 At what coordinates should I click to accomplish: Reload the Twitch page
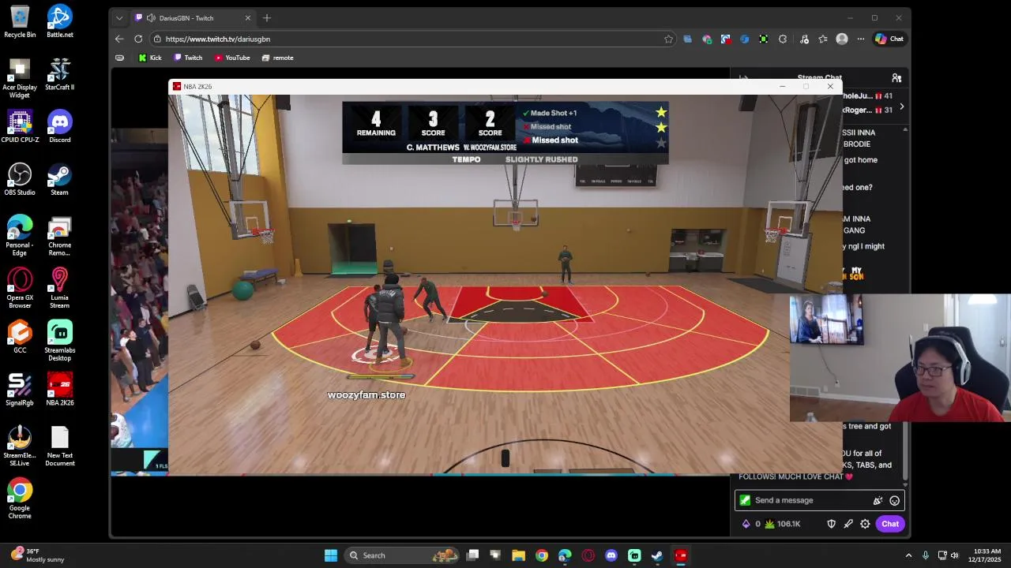(x=138, y=39)
